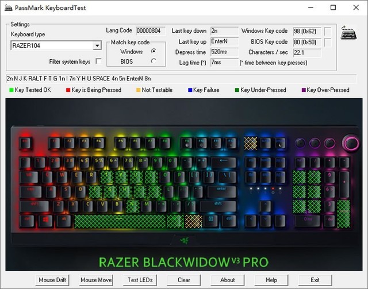
Task: Minimize the KeyboardTest window
Action: point(310,7)
